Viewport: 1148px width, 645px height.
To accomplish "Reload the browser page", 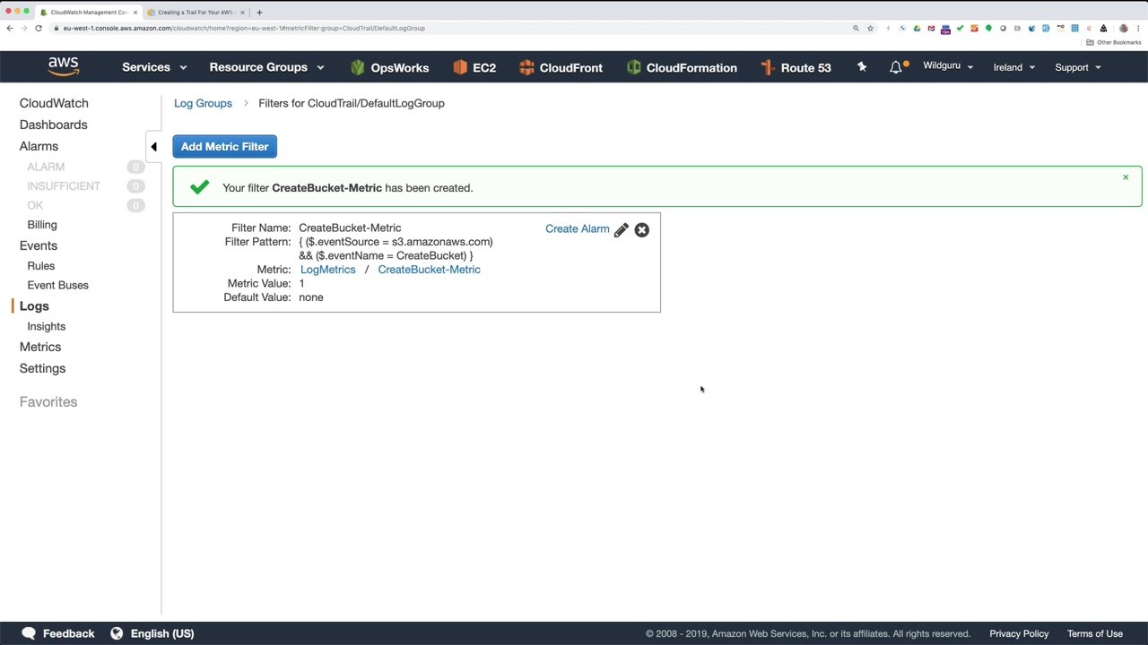I will [x=39, y=28].
